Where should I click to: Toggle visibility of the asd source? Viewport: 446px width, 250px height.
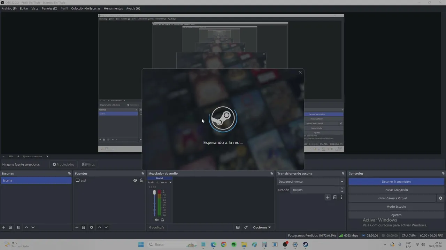pyautogui.click(x=135, y=180)
